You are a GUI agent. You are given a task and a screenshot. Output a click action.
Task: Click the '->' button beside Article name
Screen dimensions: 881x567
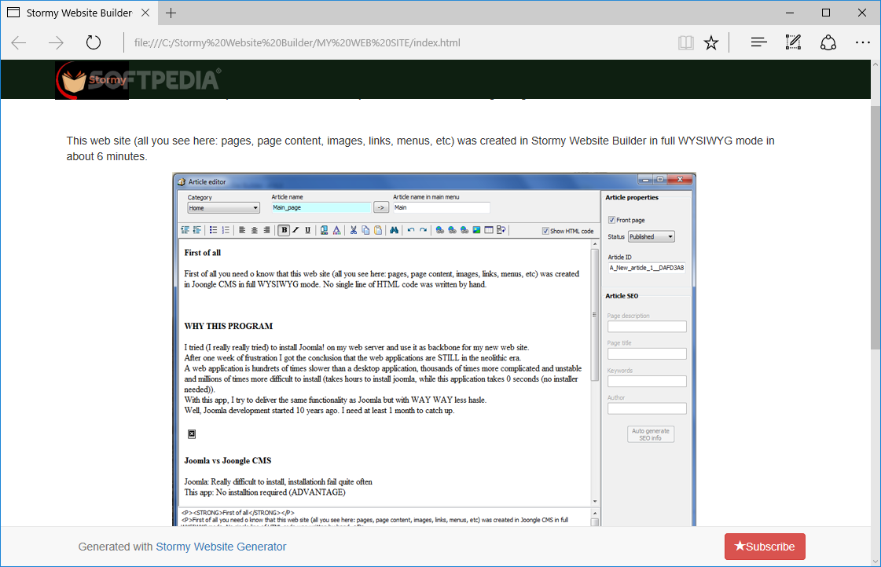pos(381,207)
